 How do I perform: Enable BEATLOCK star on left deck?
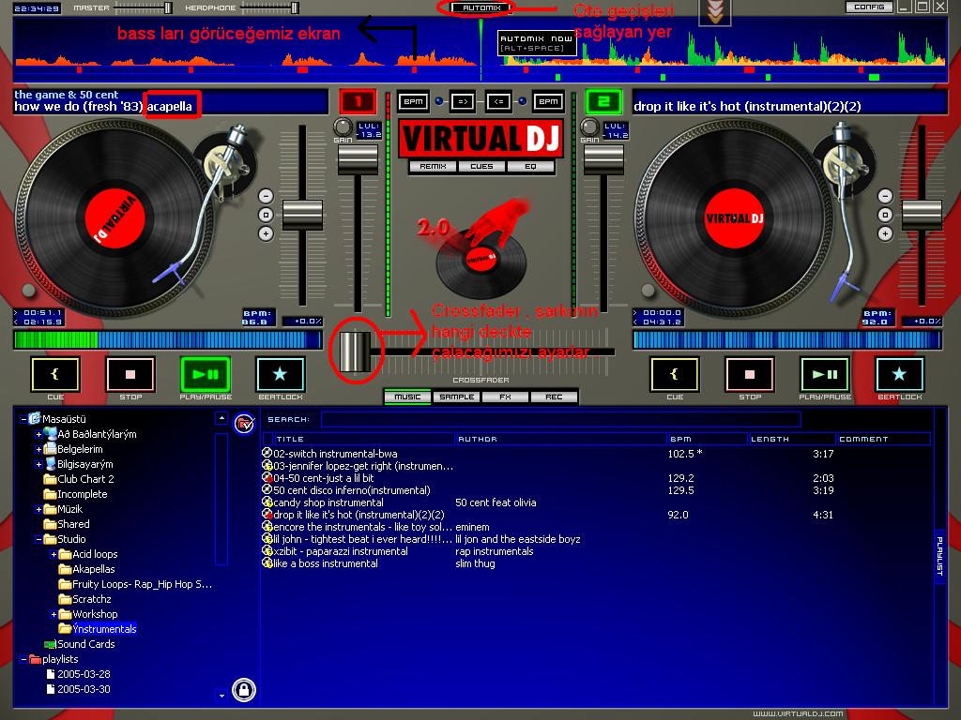pyautogui.click(x=280, y=374)
